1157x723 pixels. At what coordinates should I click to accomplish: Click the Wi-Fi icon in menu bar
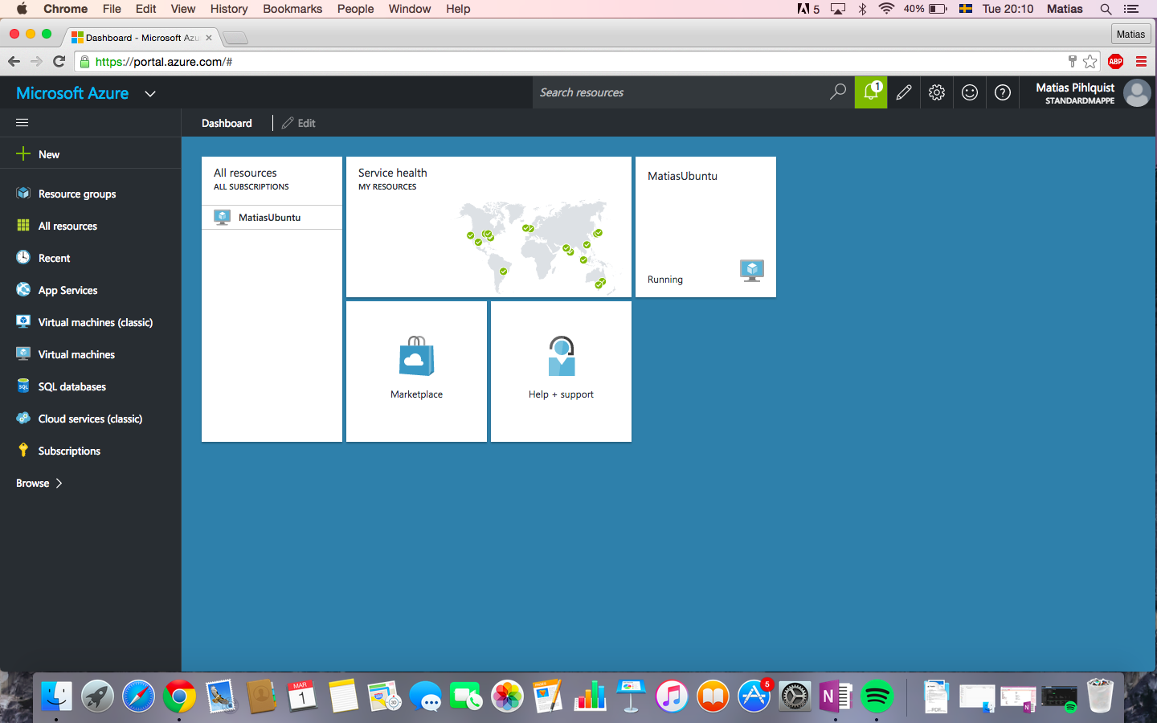click(x=886, y=9)
